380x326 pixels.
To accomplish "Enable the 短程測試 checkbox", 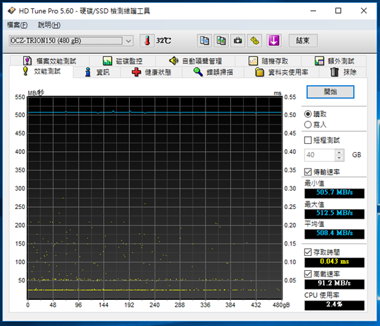I will coord(308,140).
